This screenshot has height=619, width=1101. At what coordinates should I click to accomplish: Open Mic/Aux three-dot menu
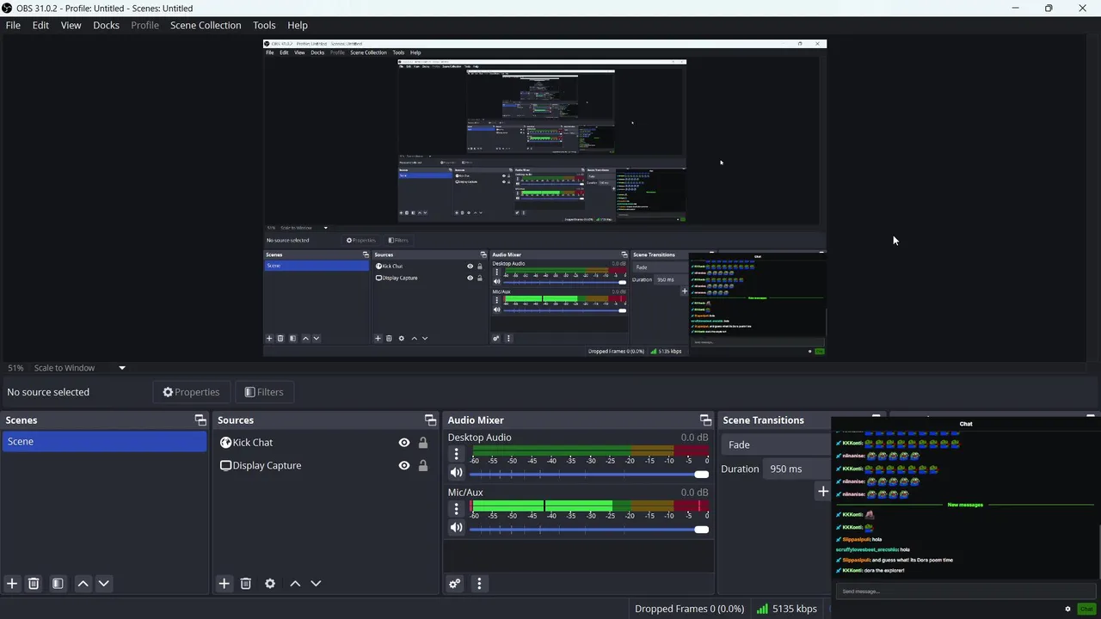coord(457,509)
